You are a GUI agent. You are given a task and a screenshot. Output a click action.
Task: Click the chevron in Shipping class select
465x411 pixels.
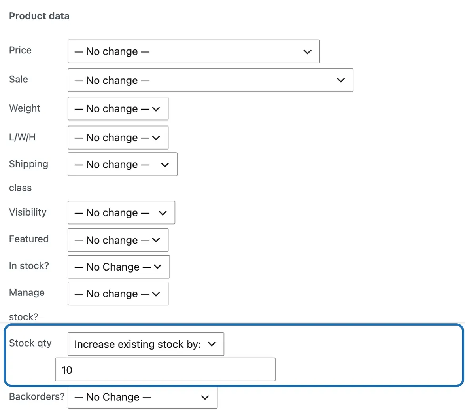click(165, 165)
